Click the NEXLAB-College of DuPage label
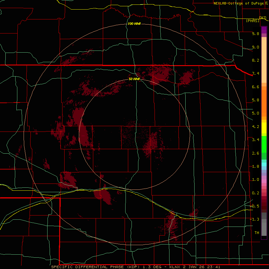Viewport: 269px width, 269px height. click(239, 3)
